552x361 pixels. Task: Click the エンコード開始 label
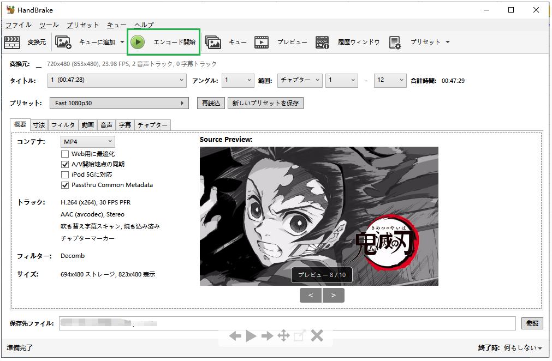pyautogui.click(x=174, y=42)
